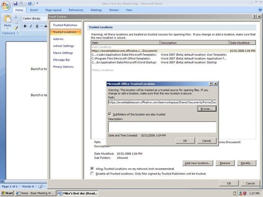The height and width of the screenshot is (197, 263).
Task: Switch to the Insert ribbon tab
Action: [x=34, y=10]
